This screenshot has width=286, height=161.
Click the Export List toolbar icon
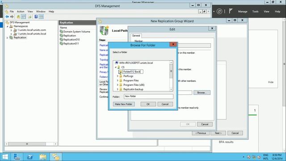pyautogui.click(x=30, y=17)
